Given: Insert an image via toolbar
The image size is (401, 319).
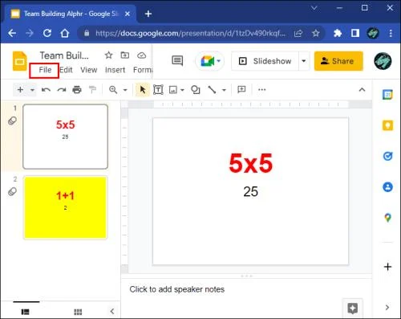Looking at the screenshot, I should click(x=173, y=90).
